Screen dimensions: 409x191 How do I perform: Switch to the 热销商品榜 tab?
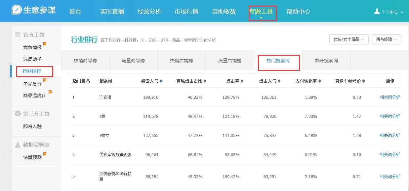(85, 61)
